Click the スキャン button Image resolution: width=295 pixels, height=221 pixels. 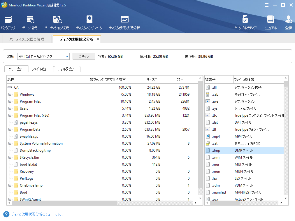84,56
